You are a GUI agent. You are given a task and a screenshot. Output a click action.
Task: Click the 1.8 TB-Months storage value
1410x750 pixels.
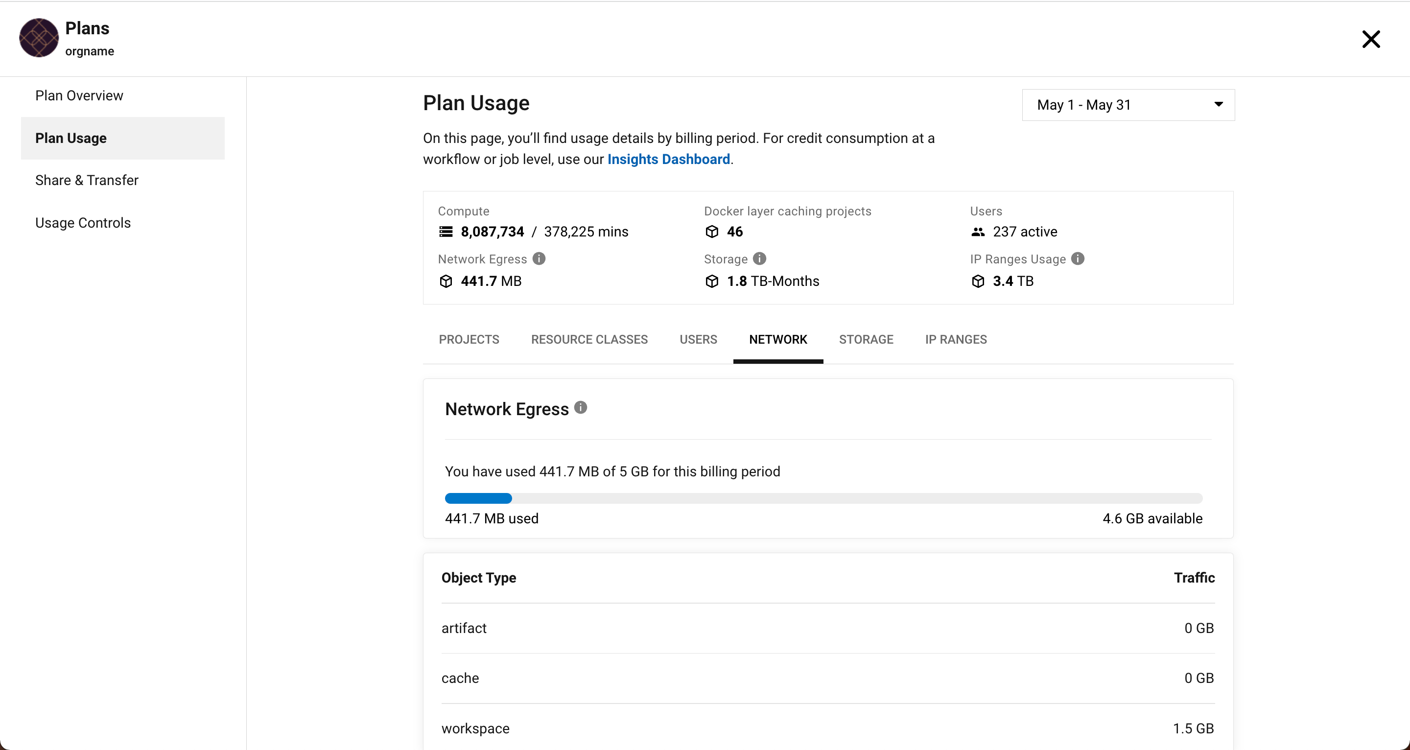[x=773, y=281]
